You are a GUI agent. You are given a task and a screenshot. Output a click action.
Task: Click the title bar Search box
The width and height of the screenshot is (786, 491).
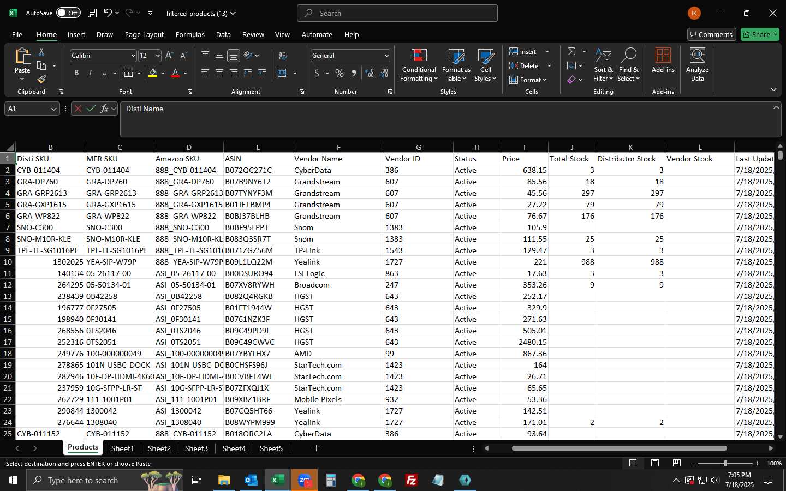[x=397, y=13]
